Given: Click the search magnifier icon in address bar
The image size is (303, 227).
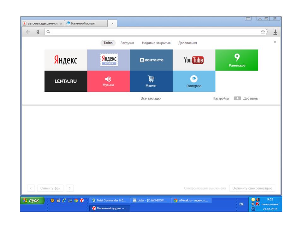Looking at the screenshot, I should 48,32.
